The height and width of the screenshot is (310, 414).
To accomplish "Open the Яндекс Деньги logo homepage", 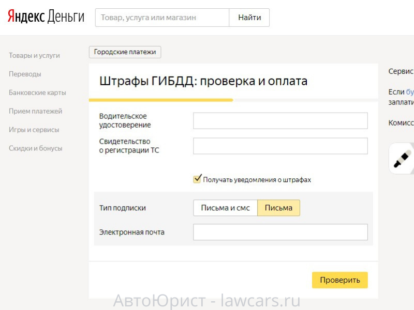I will [46, 17].
